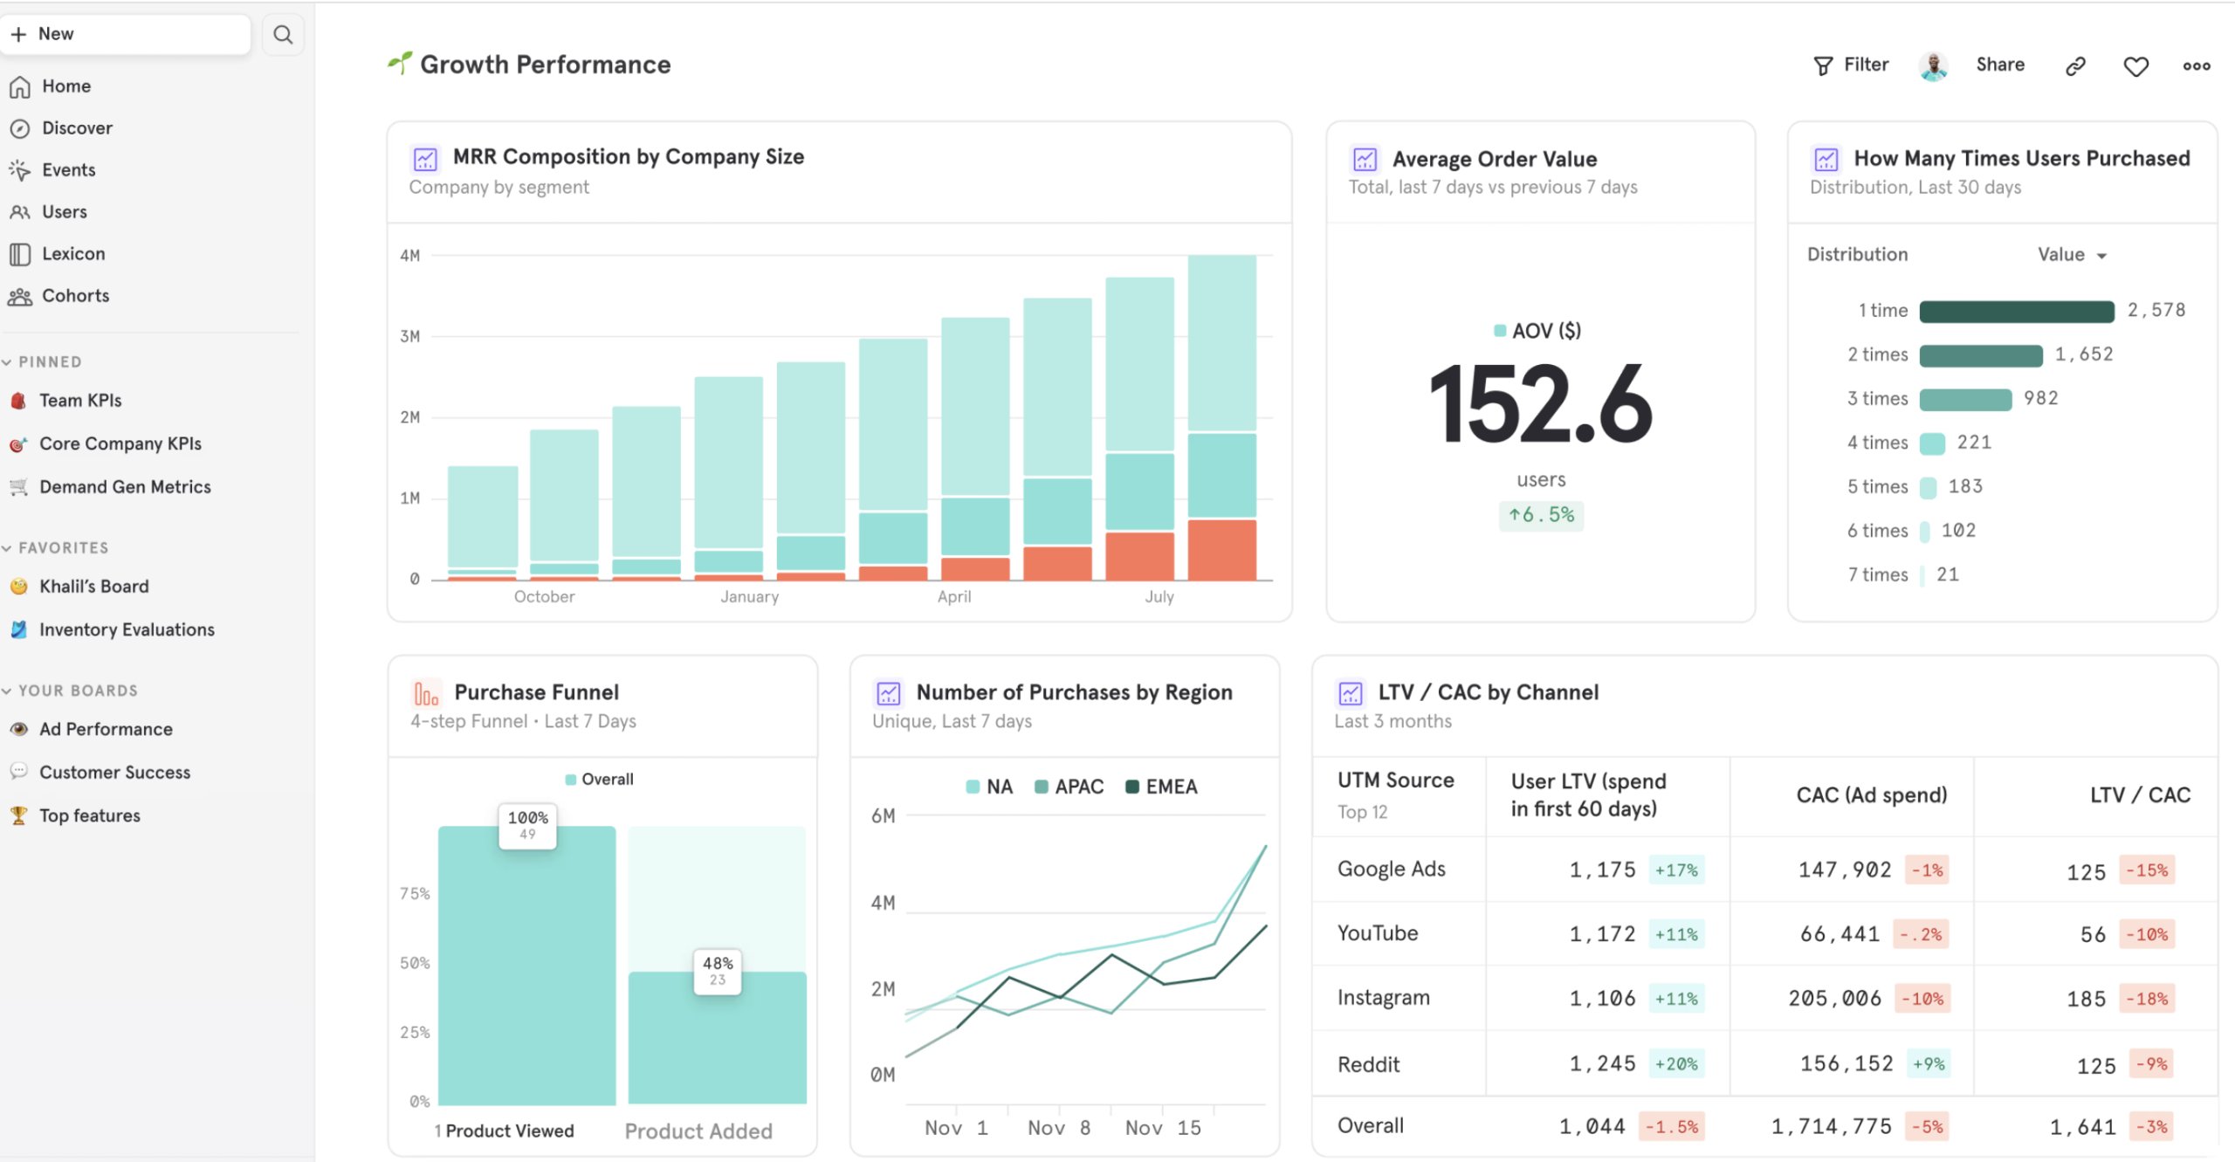Toggle the EMEA legend series
2235x1162 pixels.
[1161, 787]
